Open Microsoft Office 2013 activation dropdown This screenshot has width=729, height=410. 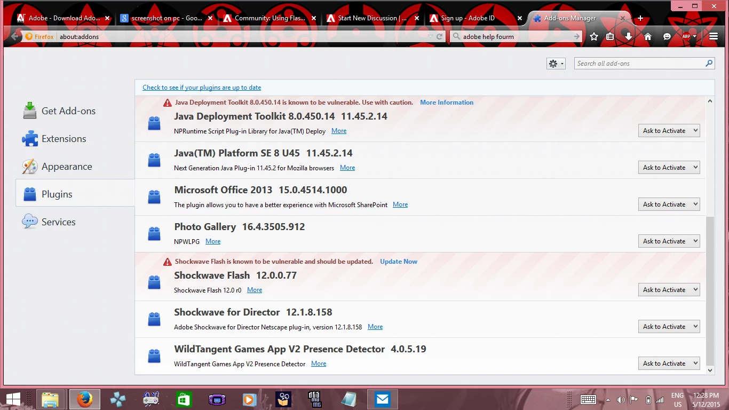coord(669,204)
